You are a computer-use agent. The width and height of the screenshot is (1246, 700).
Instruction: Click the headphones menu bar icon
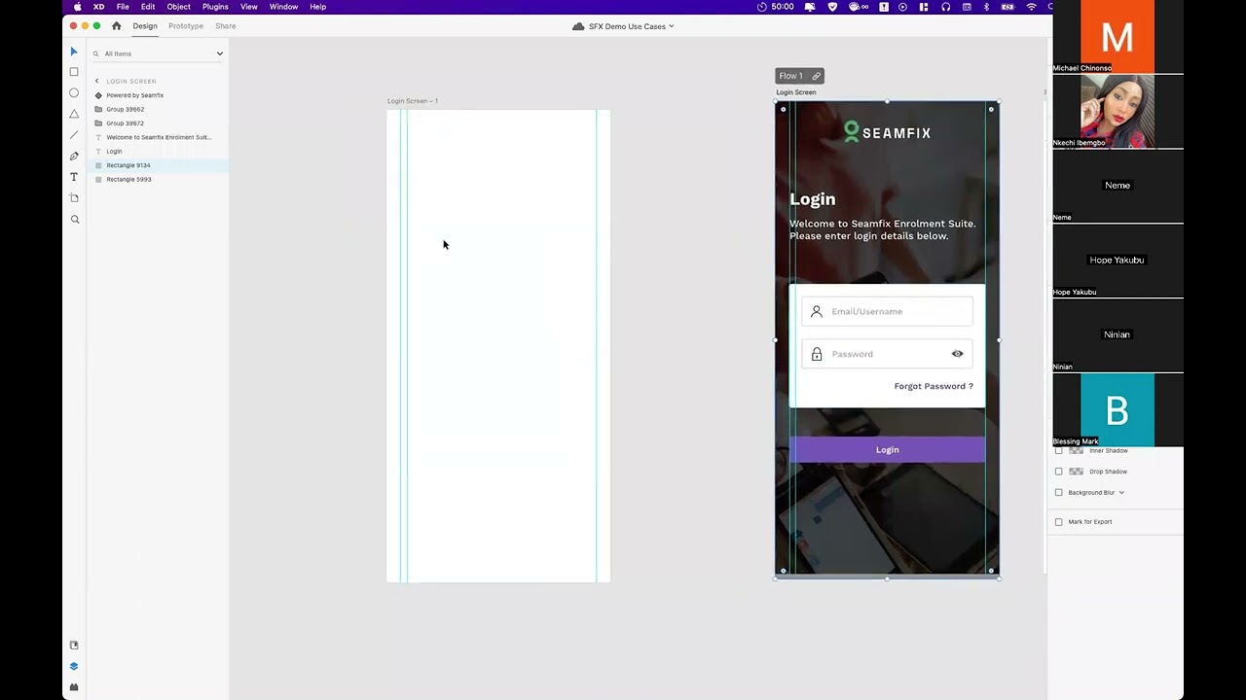coord(945,7)
